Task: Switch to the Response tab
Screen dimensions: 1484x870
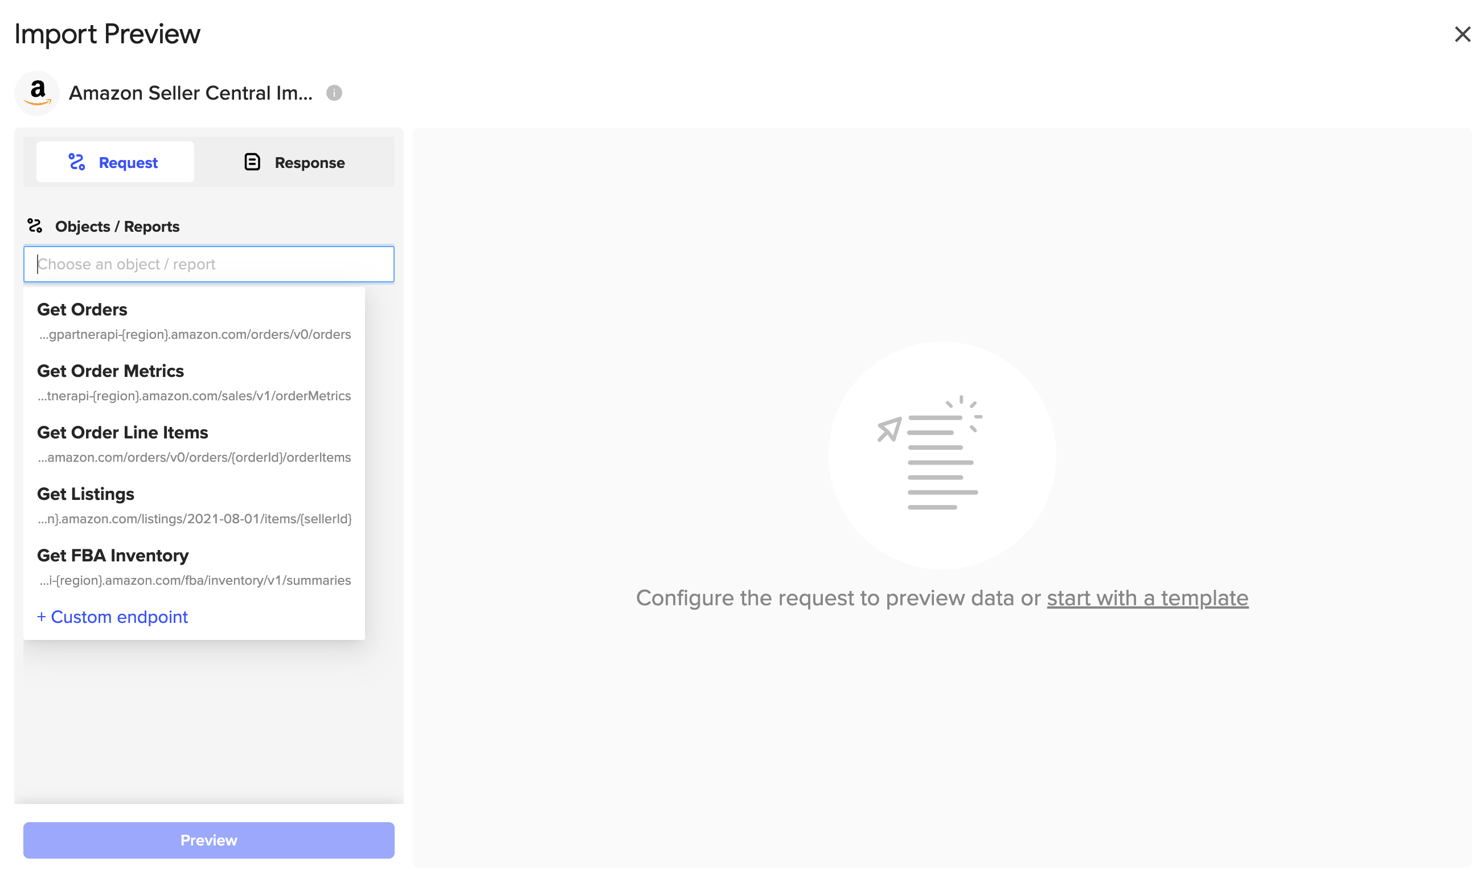Action: tap(294, 162)
